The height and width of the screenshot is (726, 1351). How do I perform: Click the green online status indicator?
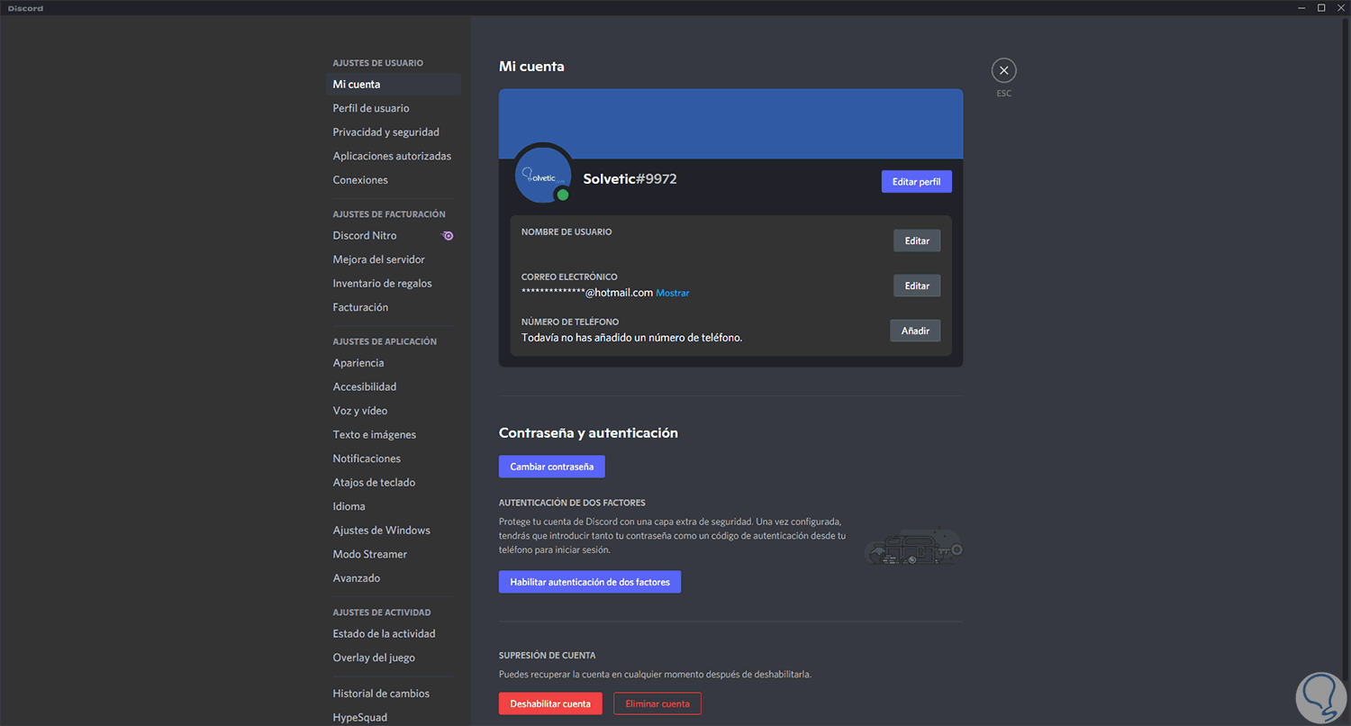point(563,195)
